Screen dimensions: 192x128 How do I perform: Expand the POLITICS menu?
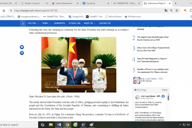(33, 23)
